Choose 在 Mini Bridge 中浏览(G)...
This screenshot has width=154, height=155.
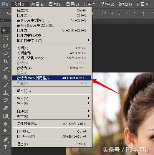(52, 25)
